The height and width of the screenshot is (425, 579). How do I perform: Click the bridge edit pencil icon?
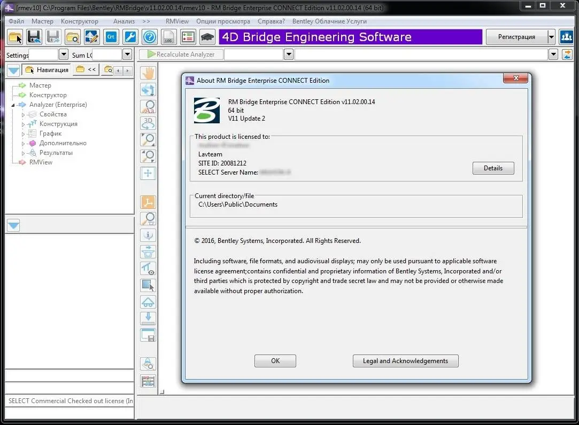91,37
